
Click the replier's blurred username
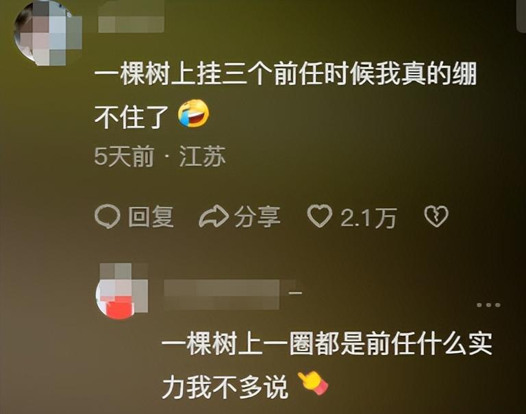coord(221,294)
